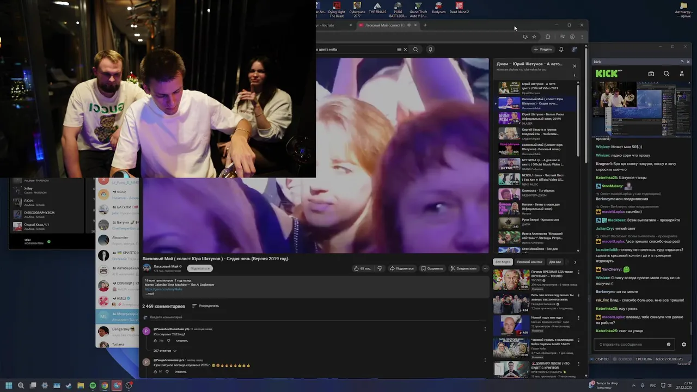Select the Все видео filter chip
The image size is (697, 392).
[503, 262]
